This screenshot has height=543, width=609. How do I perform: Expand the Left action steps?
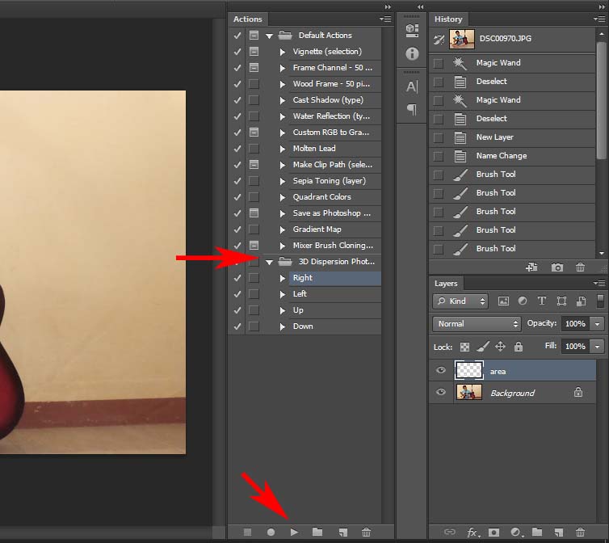tap(283, 294)
